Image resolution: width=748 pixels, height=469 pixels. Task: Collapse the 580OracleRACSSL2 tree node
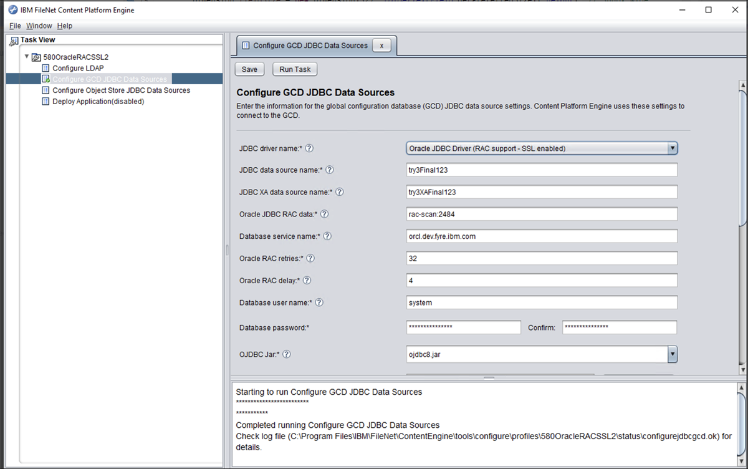click(x=26, y=57)
